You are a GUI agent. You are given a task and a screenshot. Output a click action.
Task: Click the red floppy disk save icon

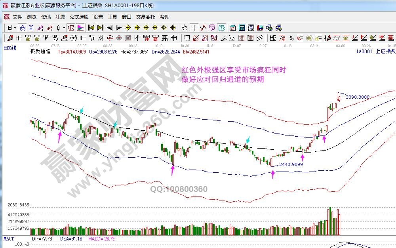[x=260, y=28]
